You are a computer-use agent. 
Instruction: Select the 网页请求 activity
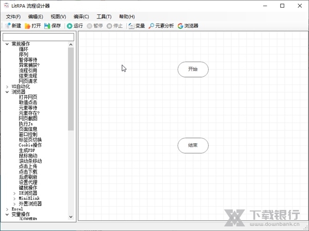click(x=28, y=81)
